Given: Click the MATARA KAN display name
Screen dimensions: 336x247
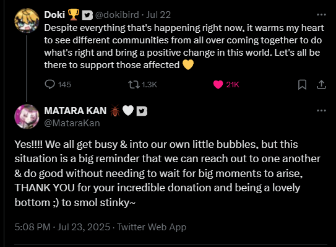Looking at the screenshot, I should [x=75, y=111].
